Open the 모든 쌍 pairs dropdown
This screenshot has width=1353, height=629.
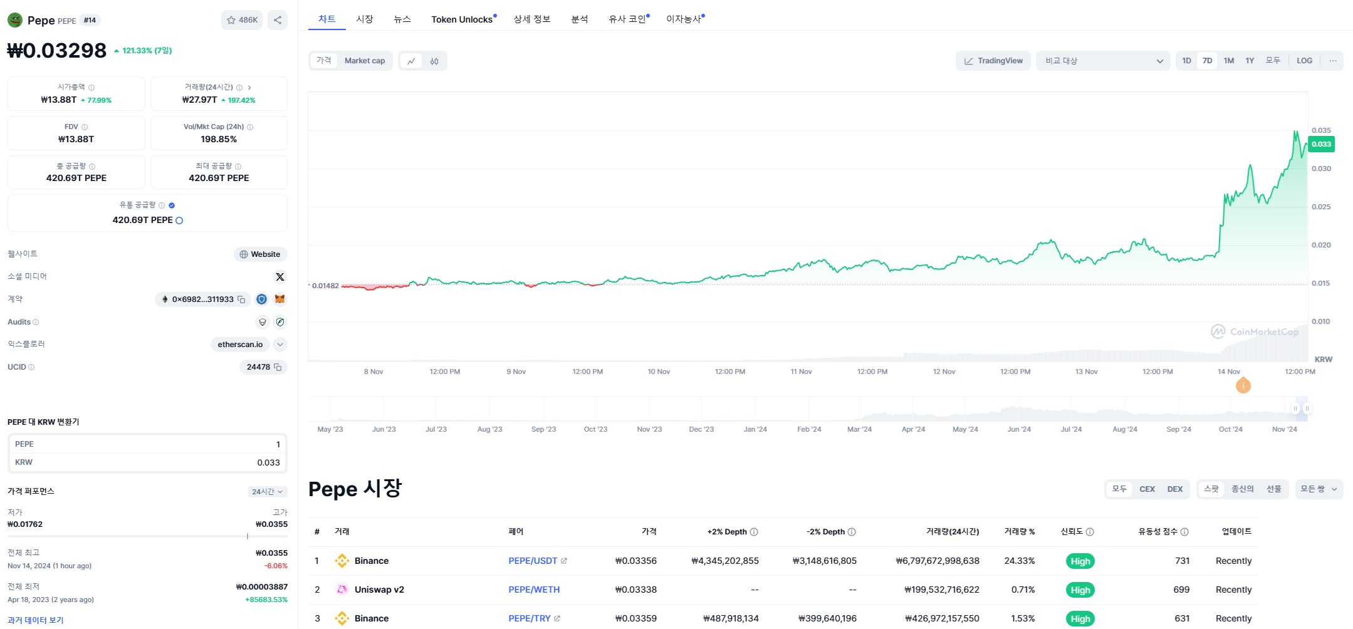tap(1319, 489)
